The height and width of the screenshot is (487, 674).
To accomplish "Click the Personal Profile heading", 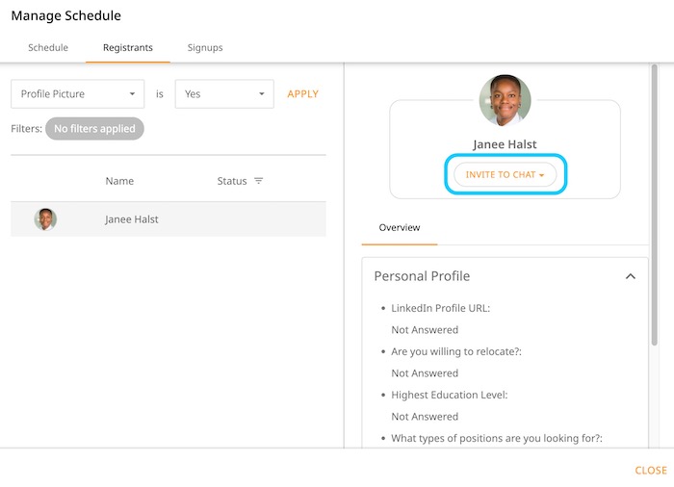I will click(422, 276).
